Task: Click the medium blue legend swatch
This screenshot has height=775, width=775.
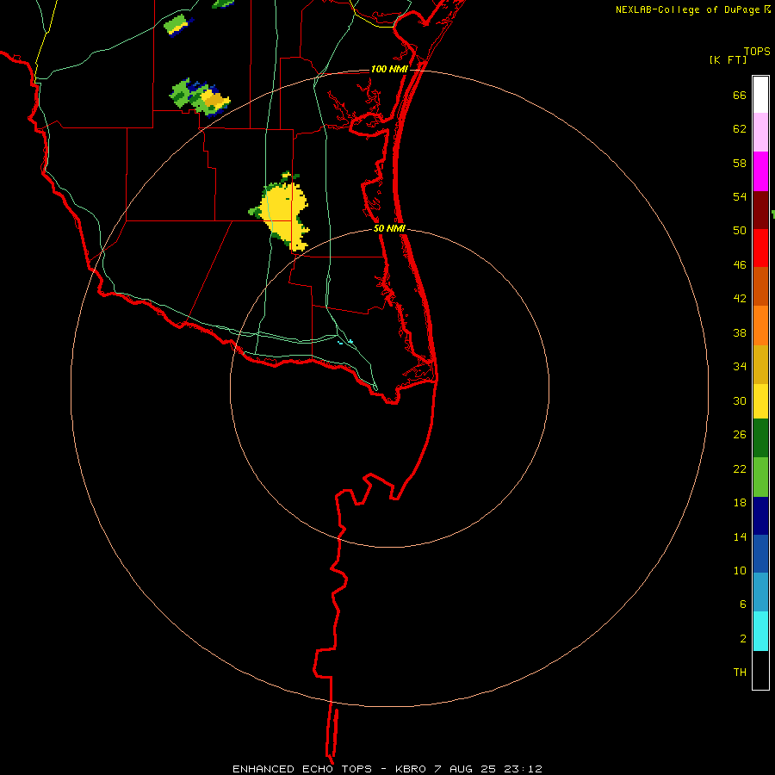Action: (x=760, y=554)
